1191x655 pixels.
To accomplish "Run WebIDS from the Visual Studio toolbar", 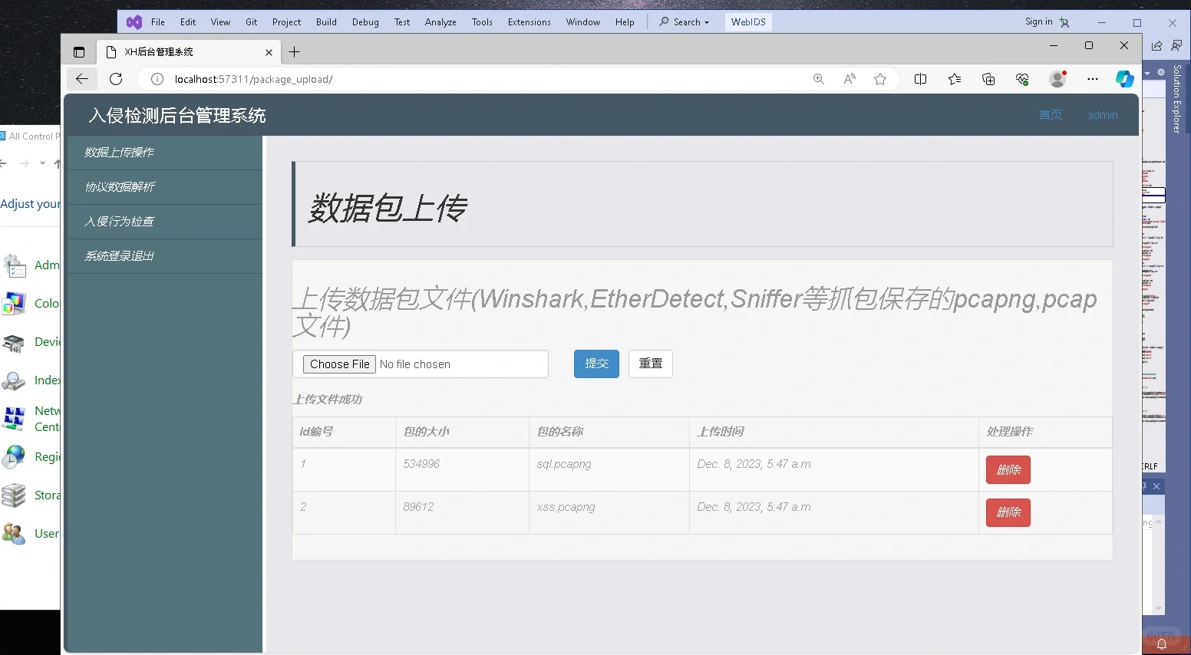I will click(747, 21).
